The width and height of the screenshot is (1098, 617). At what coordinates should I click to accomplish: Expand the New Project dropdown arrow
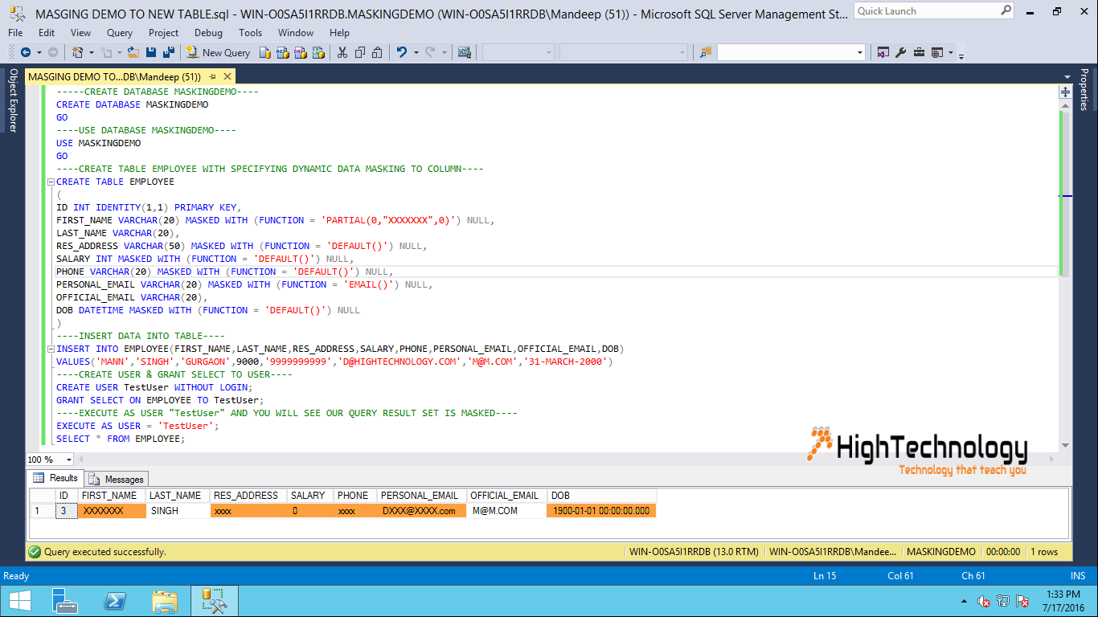pos(91,52)
